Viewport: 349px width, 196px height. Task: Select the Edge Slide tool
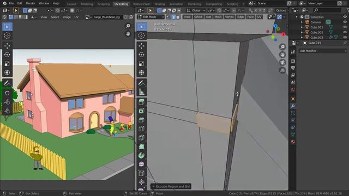click(x=141, y=173)
